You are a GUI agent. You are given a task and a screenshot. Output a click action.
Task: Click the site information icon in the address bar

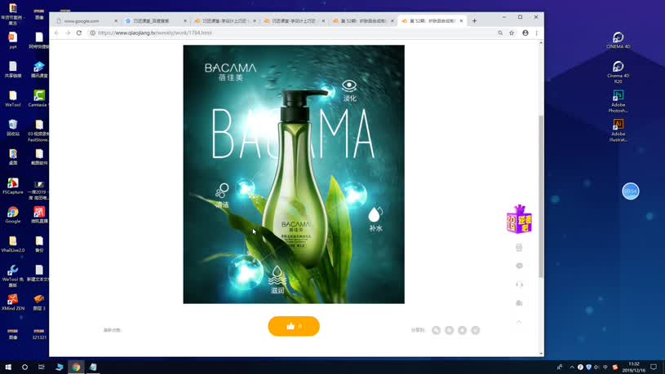click(x=92, y=33)
